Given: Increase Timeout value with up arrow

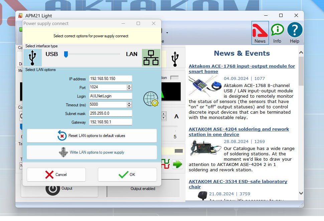Looking at the screenshot, I should tap(129, 103).
